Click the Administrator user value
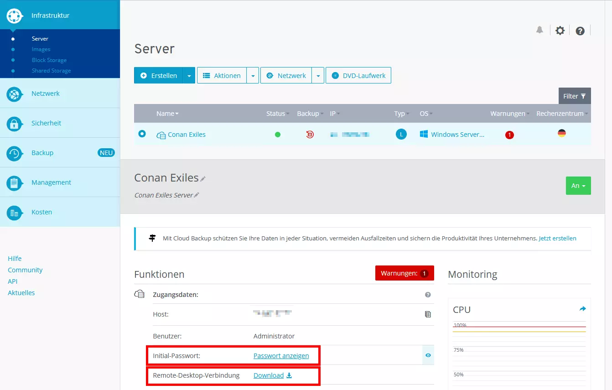The height and width of the screenshot is (390, 612). coord(274,336)
